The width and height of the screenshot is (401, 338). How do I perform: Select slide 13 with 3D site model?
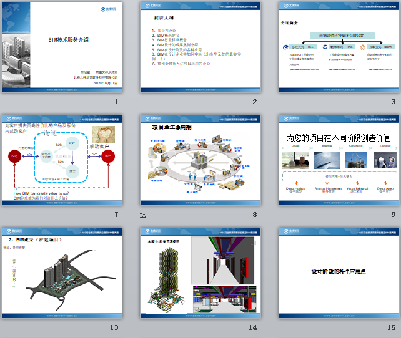62,273
